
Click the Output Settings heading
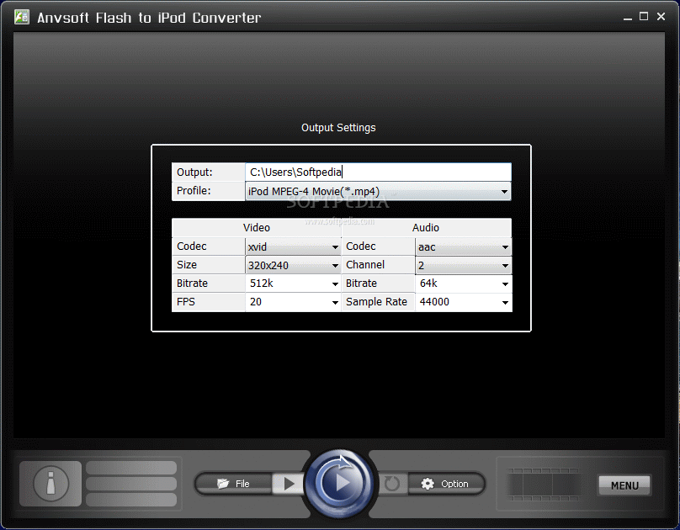pyautogui.click(x=338, y=128)
